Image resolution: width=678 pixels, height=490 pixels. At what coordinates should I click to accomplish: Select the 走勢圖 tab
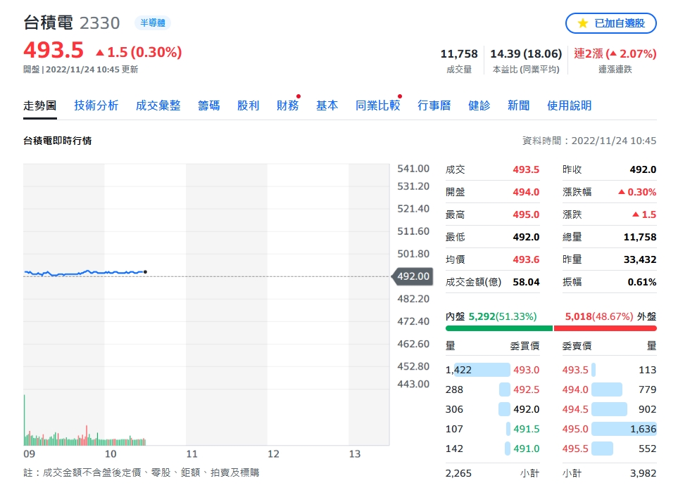(40, 105)
